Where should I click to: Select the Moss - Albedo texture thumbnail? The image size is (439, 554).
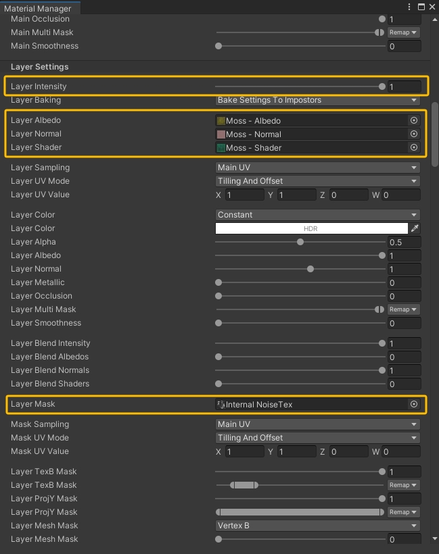pyautogui.click(x=221, y=121)
